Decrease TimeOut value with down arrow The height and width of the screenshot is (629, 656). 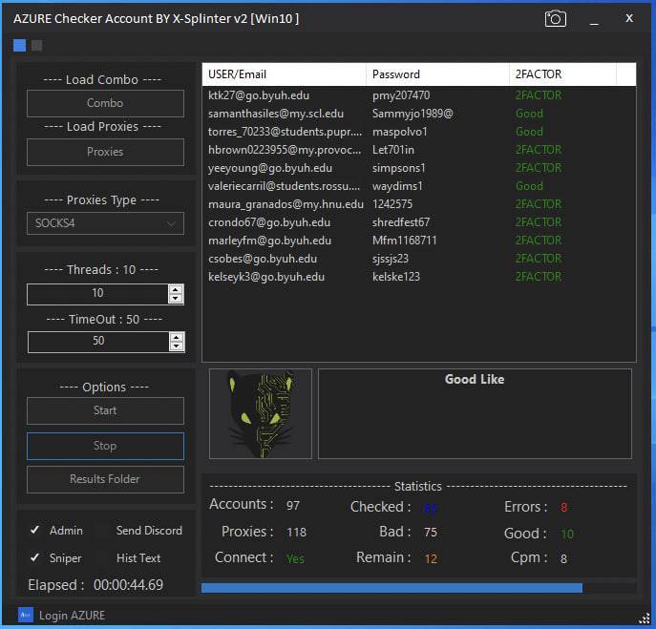[175, 346]
